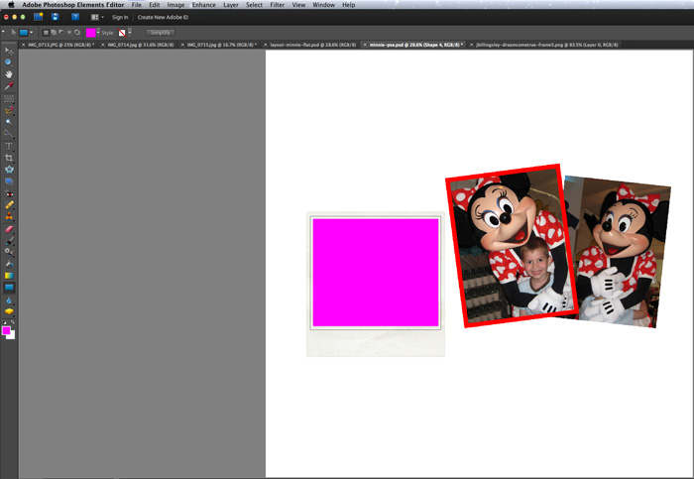Close the IMG_0715.jpg tab

point(182,45)
